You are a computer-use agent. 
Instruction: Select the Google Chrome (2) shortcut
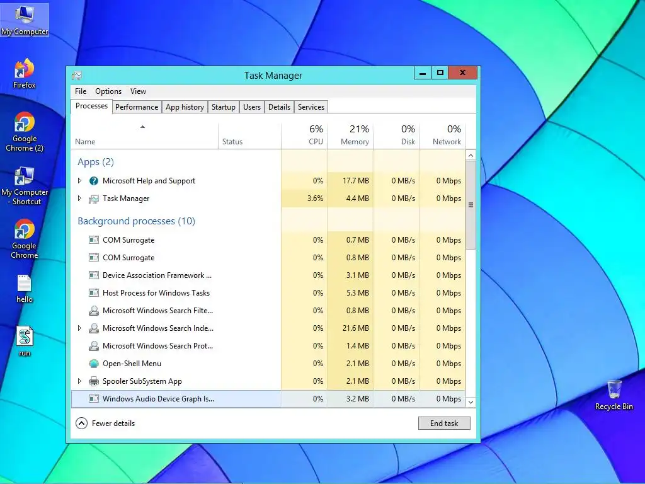tap(25, 132)
